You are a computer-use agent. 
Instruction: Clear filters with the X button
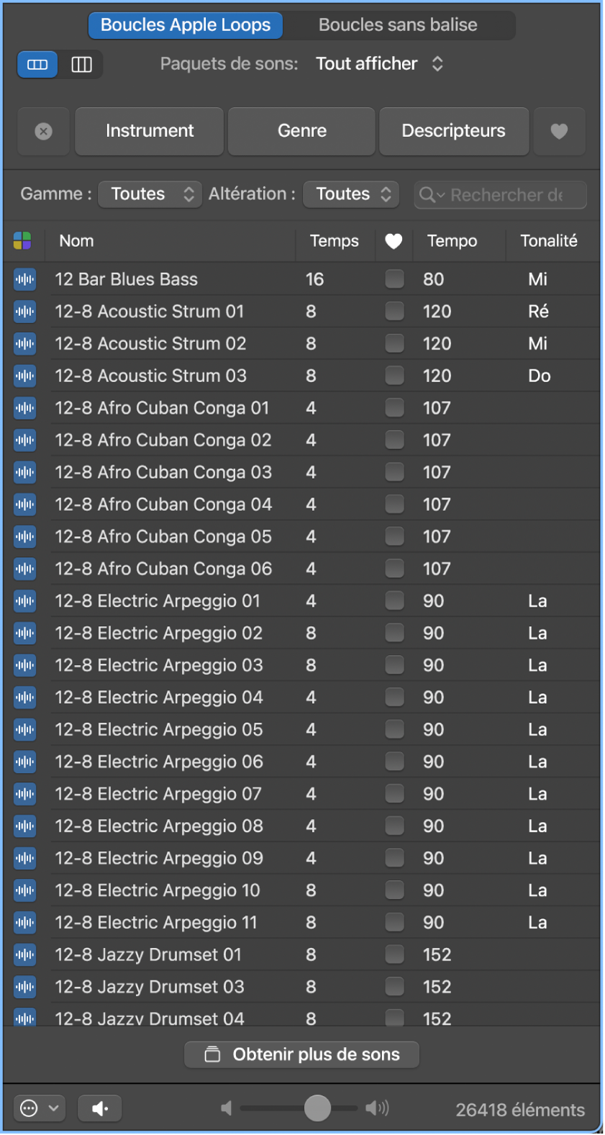click(x=44, y=131)
